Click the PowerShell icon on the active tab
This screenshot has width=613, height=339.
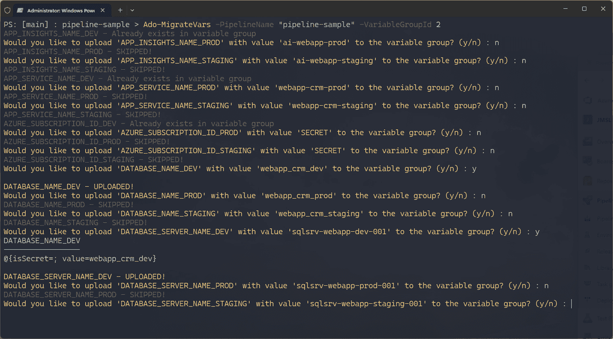19,10
